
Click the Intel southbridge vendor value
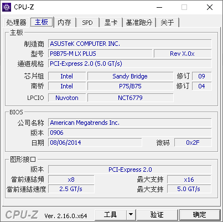[67, 86]
